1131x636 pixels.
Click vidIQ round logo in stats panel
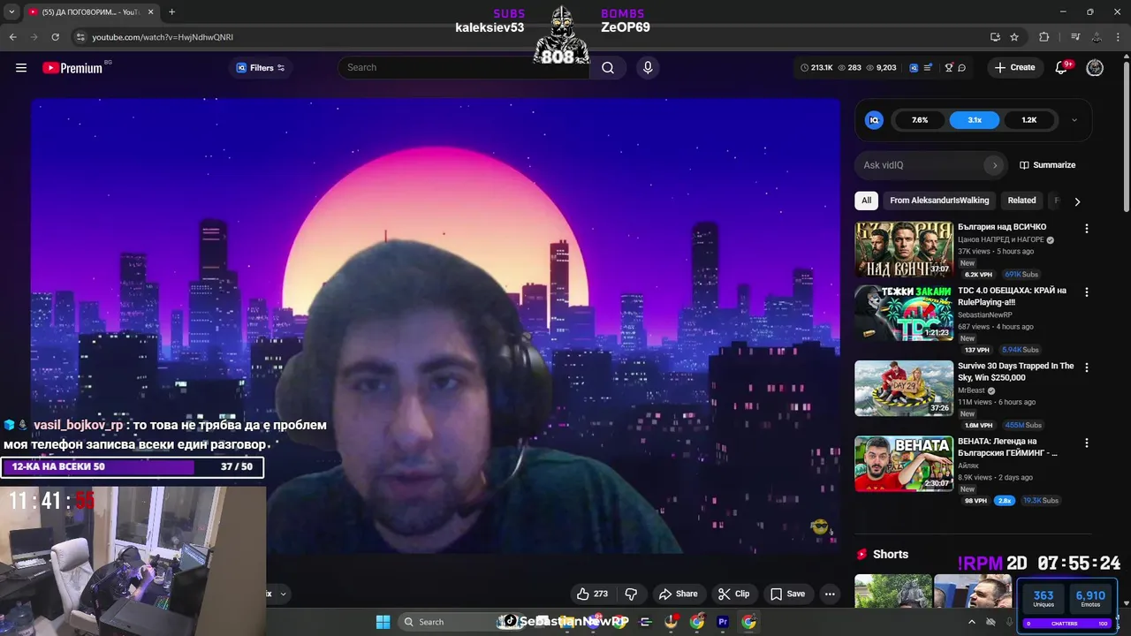pos(874,120)
